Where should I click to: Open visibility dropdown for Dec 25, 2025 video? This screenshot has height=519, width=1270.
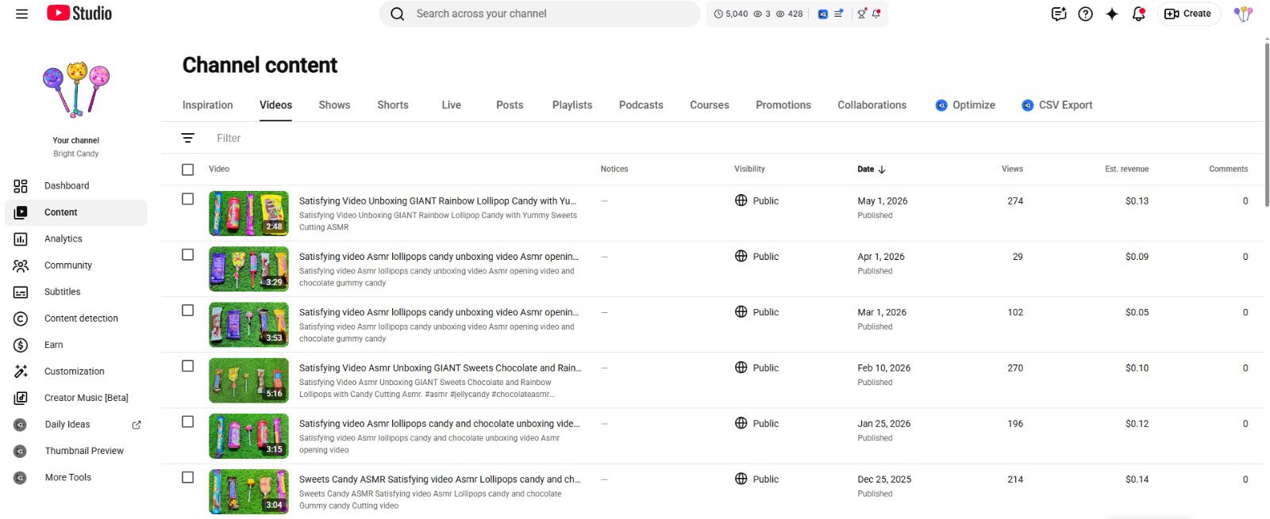tap(757, 479)
